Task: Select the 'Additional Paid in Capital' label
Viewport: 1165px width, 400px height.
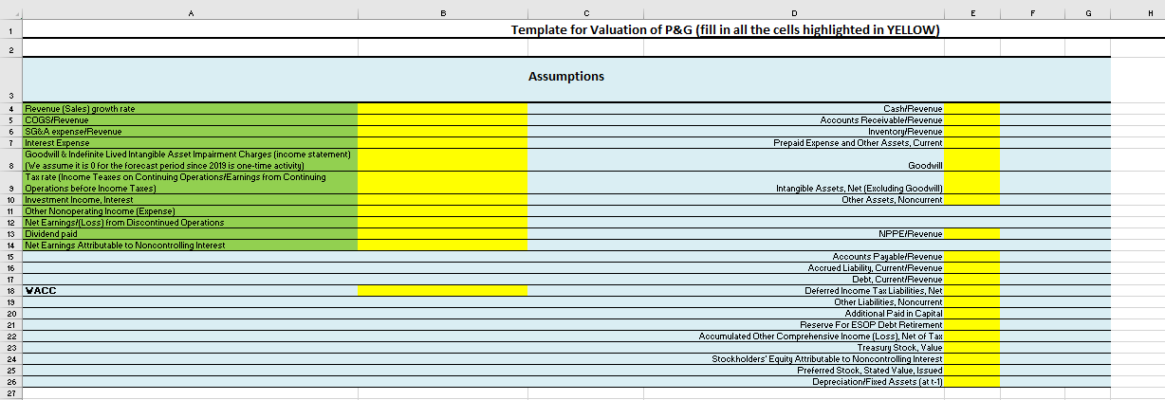Action: click(795, 314)
